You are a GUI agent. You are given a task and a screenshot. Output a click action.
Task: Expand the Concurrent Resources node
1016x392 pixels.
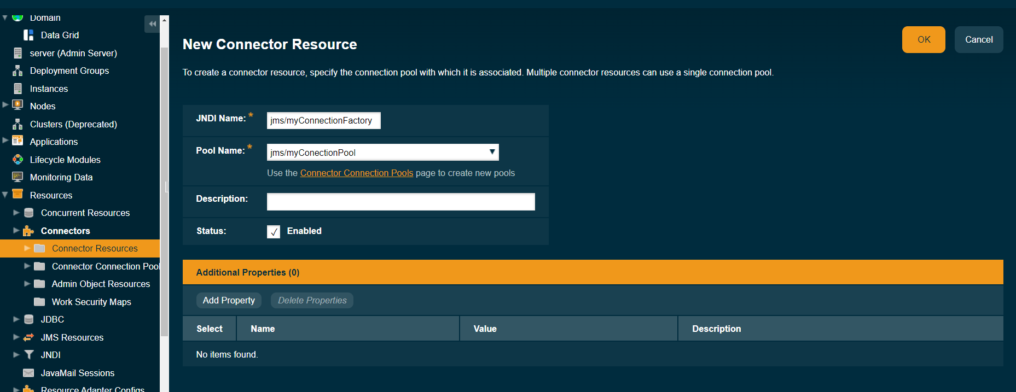pos(16,213)
